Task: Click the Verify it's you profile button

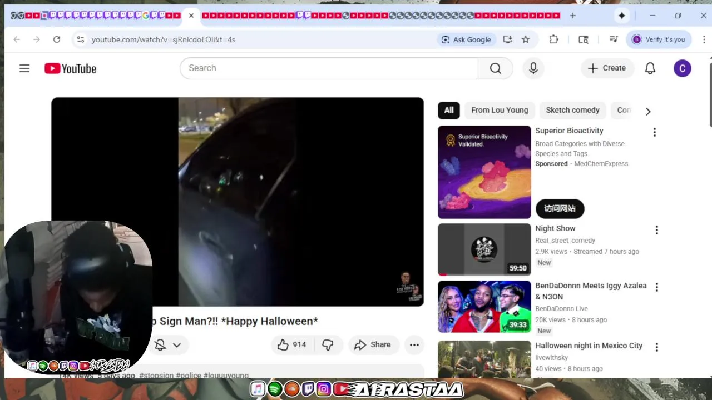Action: (x=659, y=39)
